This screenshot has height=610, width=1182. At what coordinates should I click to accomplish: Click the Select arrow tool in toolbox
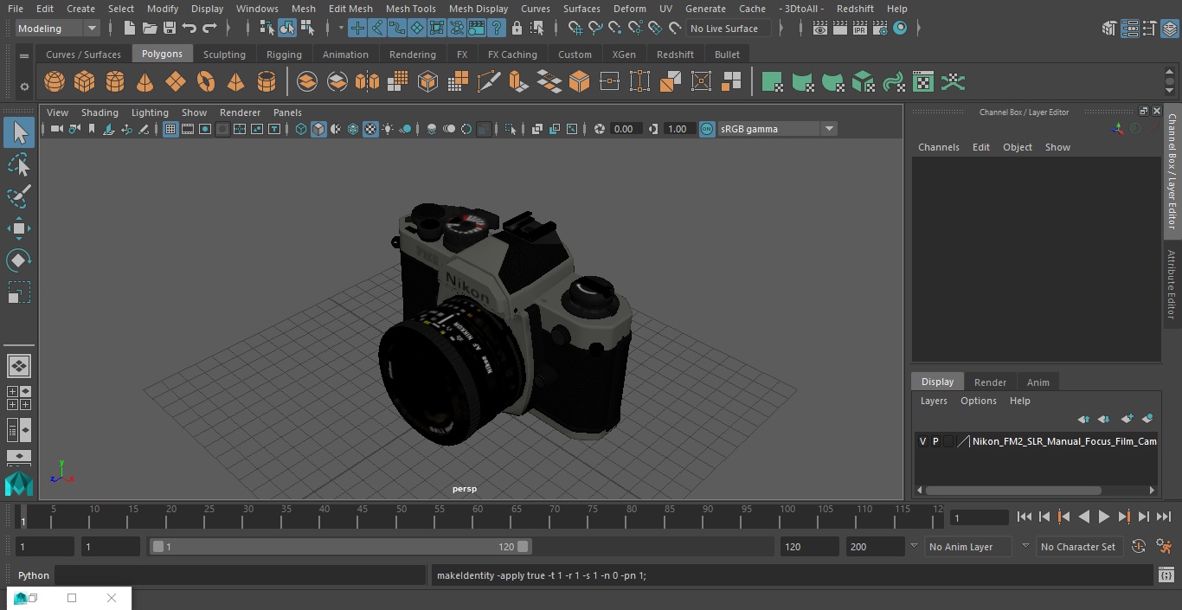point(19,132)
